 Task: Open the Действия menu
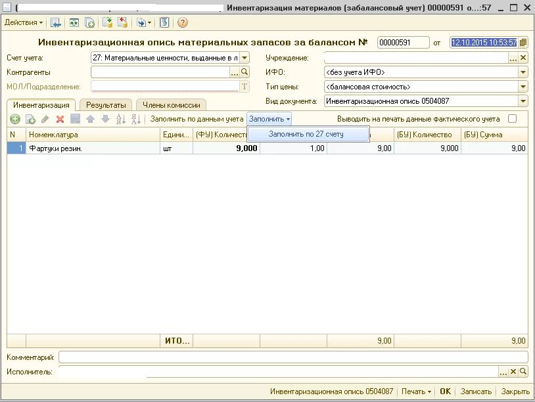tap(24, 22)
